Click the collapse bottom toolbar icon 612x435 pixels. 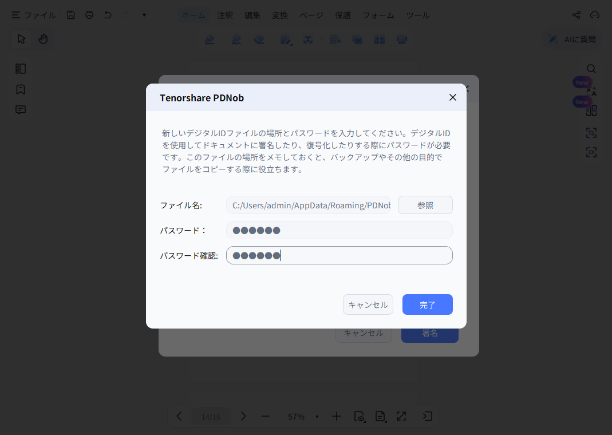(x=428, y=416)
